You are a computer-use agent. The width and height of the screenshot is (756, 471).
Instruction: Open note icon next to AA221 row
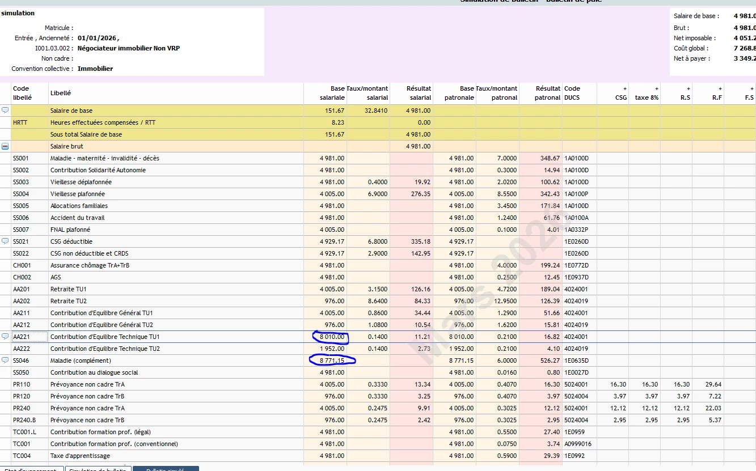coord(5,337)
